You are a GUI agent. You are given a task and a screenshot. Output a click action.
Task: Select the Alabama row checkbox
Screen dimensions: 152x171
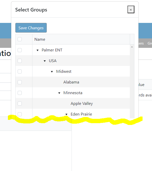click(x=20, y=82)
